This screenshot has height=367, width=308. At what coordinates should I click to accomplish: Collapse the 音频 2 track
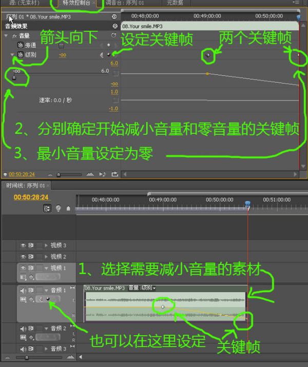(x=46, y=329)
